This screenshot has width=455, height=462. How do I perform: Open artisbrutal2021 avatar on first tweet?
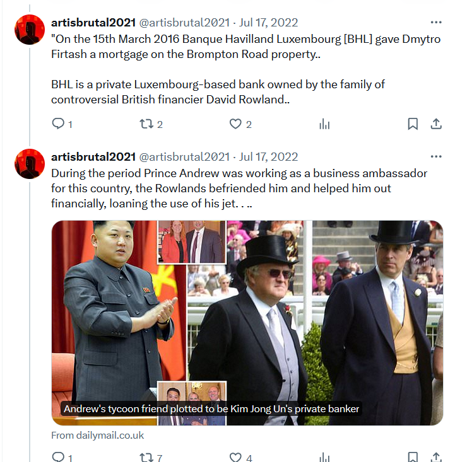[x=30, y=30]
